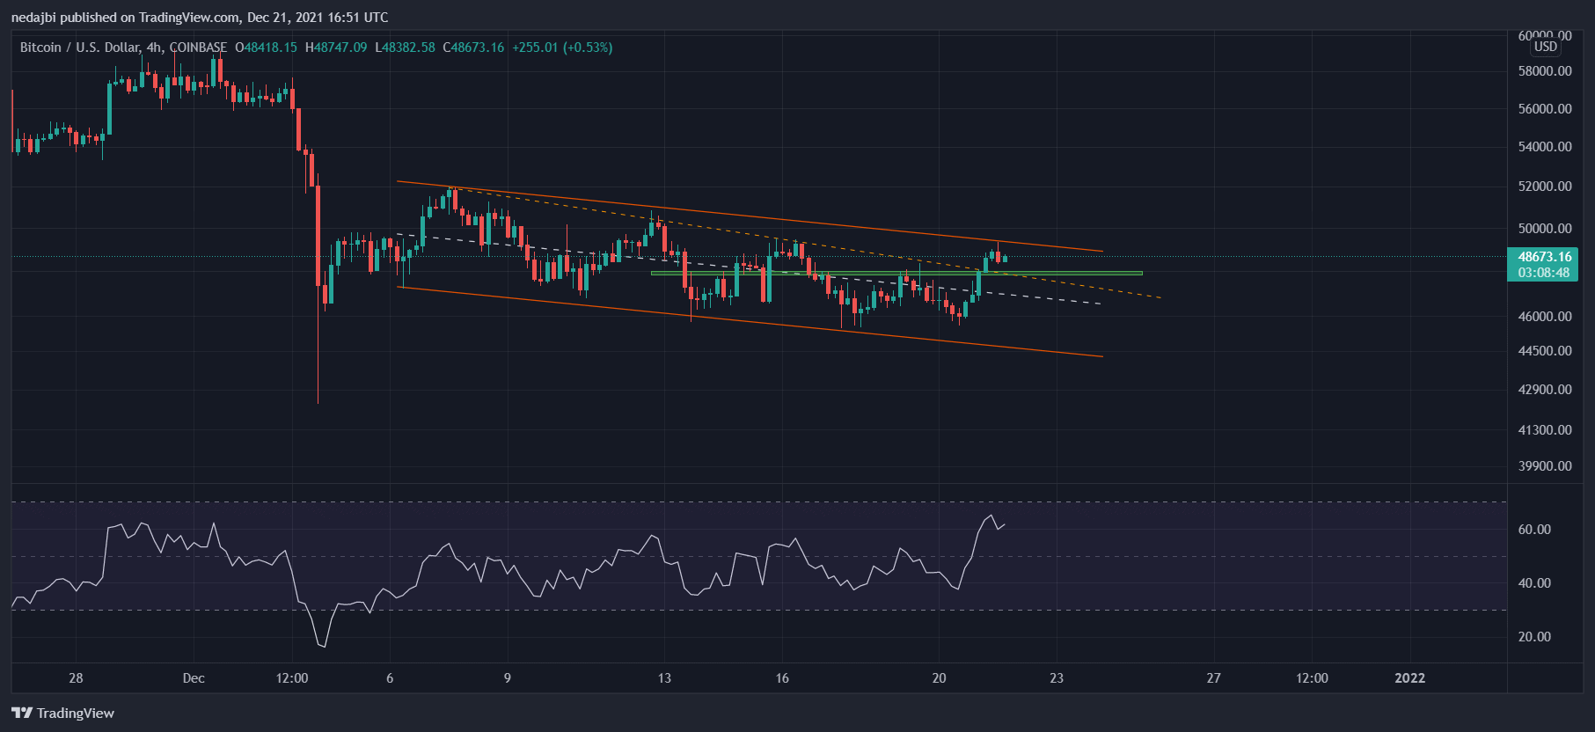Click the 44500.00 price axis label
The height and width of the screenshot is (732, 1595).
pyautogui.click(x=1545, y=351)
